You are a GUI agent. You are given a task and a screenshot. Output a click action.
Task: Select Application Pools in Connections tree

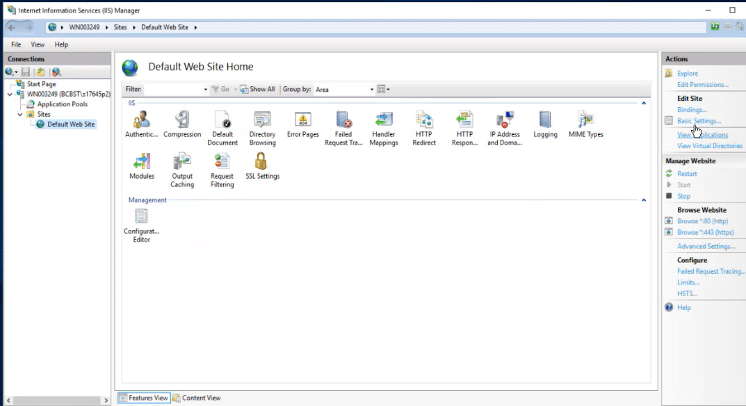coord(62,104)
